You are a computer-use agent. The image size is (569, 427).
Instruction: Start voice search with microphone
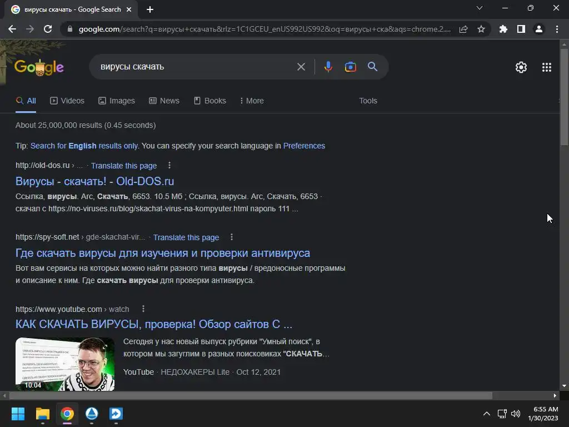pyautogui.click(x=328, y=67)
